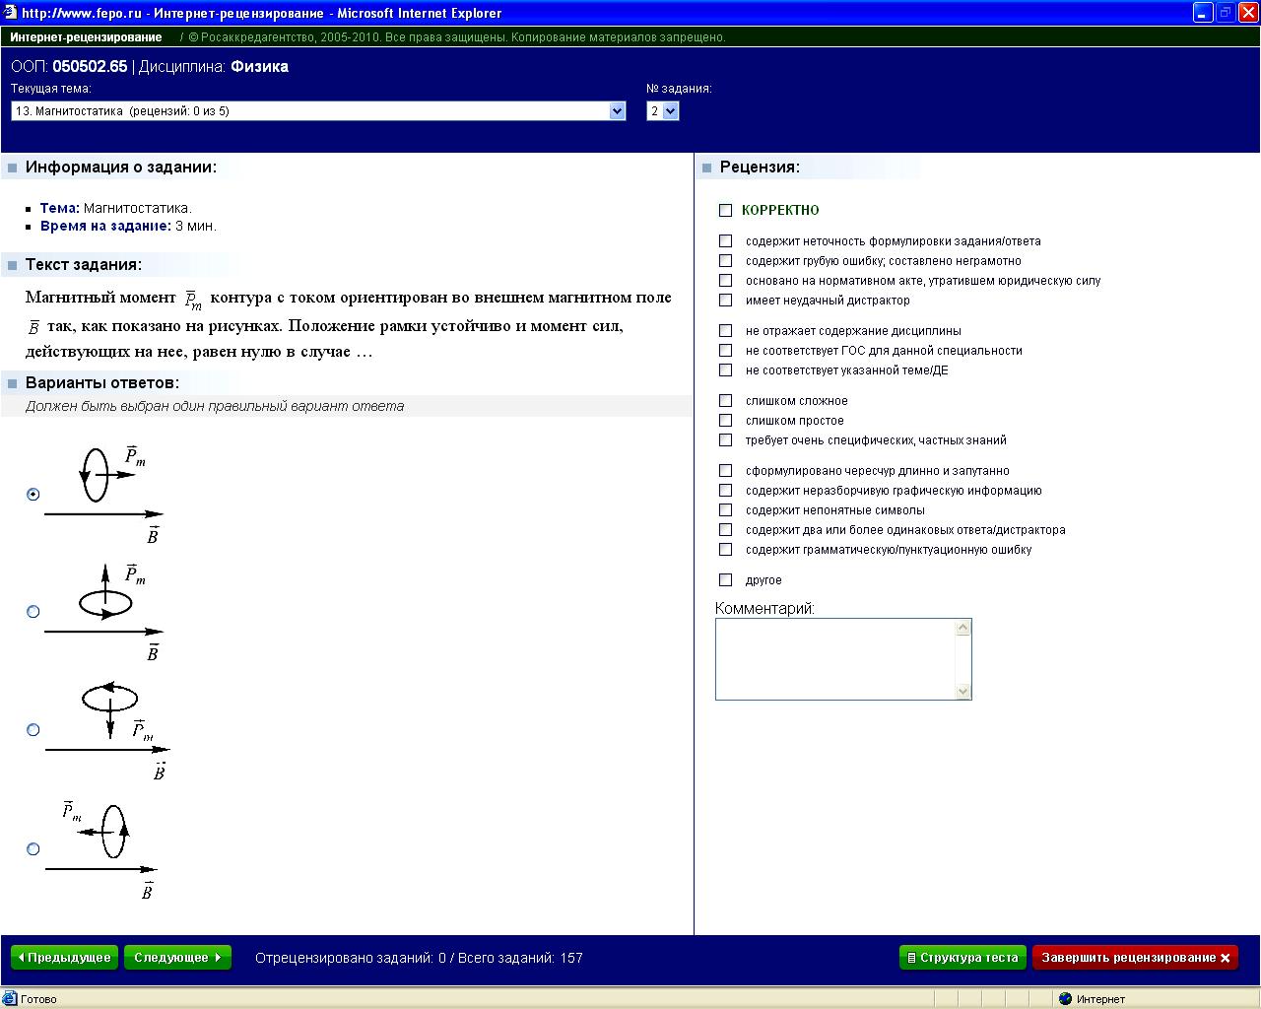
Task: Select second answer with upward Pm vector
Action: click(x=33, y=612)
